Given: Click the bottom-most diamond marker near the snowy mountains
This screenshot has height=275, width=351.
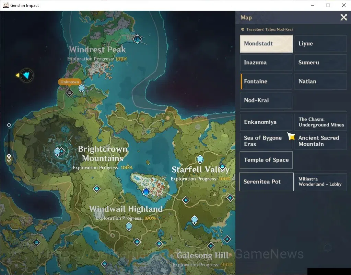Looking at the screenshot, I should pyautogui.click(x=105, y=264).
